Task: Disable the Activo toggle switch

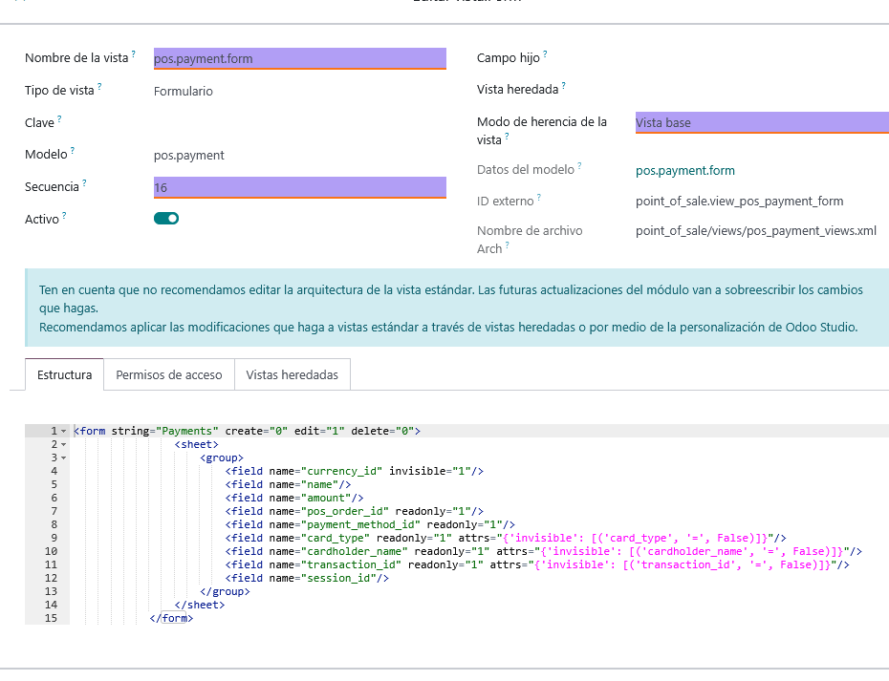Action: pos(166,218)
